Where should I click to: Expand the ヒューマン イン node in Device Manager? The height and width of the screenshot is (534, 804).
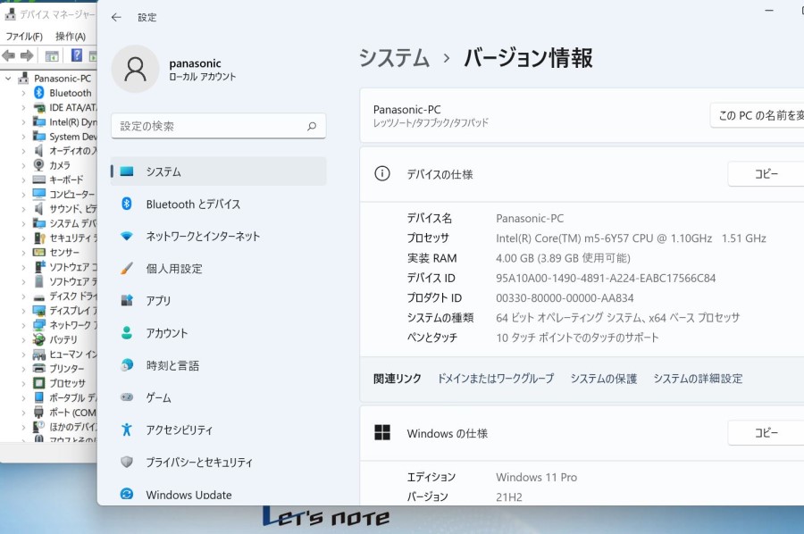pos(23,355)
